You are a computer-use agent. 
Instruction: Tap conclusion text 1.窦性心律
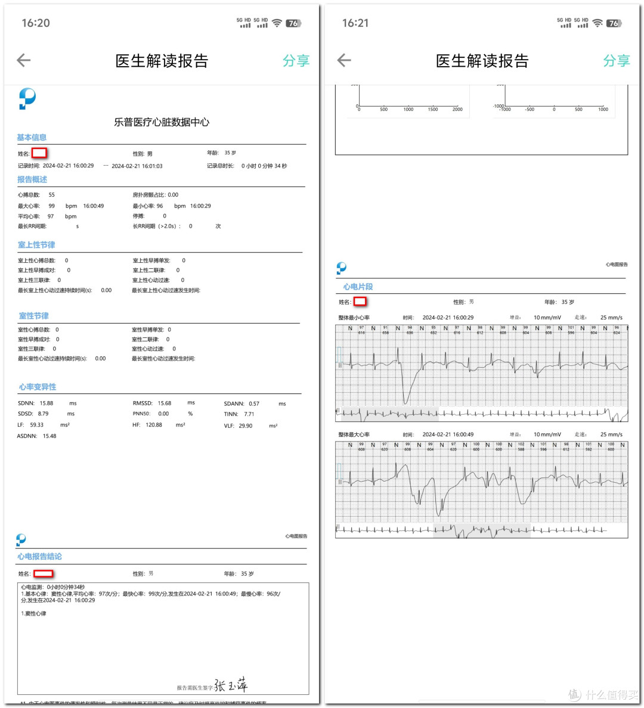coord(33,614)
